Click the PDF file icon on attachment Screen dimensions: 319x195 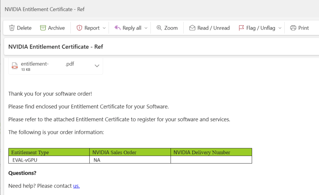coord(15,66)
